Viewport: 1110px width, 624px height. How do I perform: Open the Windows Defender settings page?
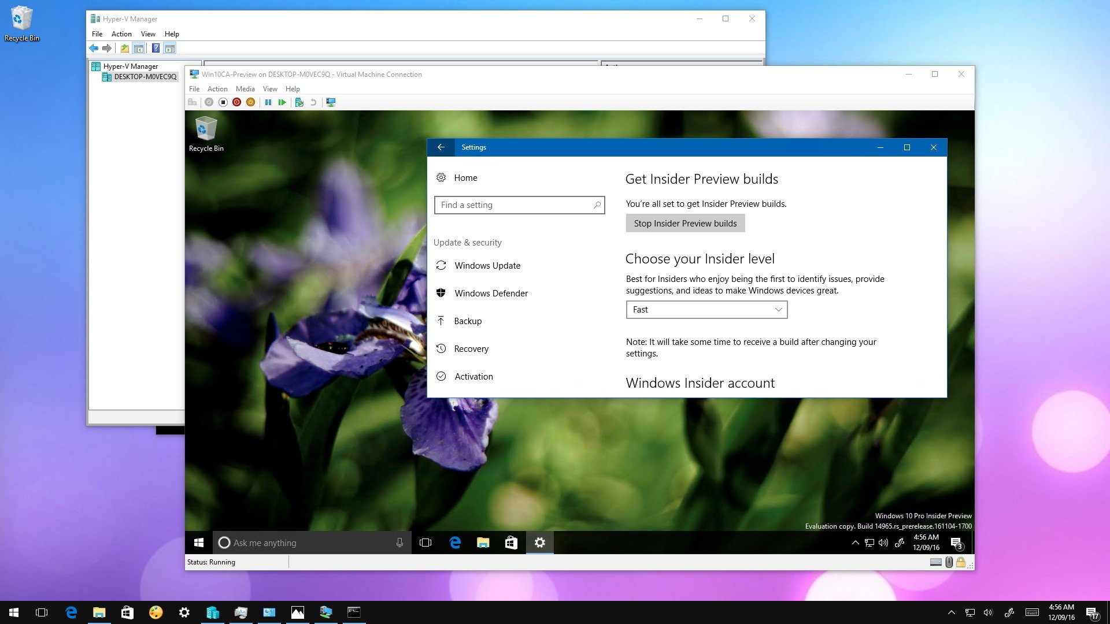tap(491, 292)
